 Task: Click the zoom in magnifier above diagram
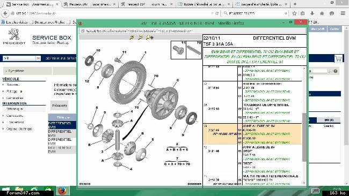pyautogui.click(x=132, y=37)
